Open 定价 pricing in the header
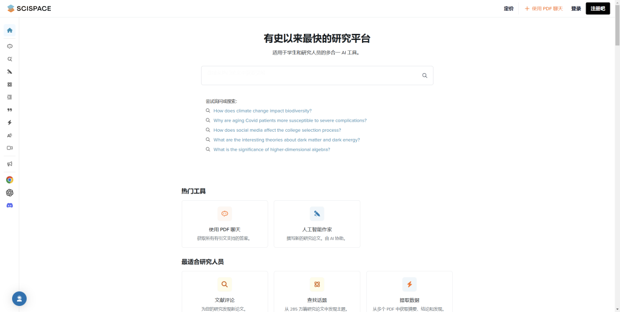 click(509, 8)
